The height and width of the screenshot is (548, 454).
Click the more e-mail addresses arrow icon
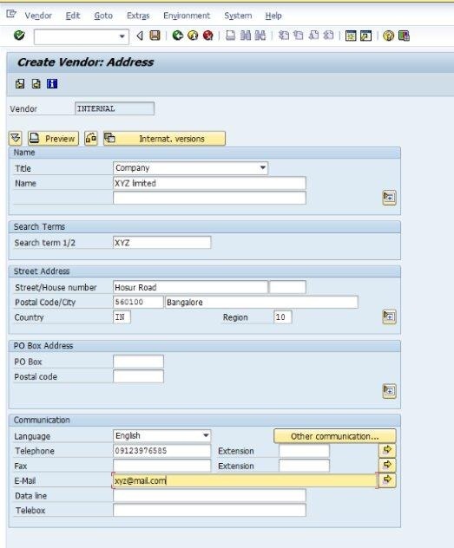point(387,480)
